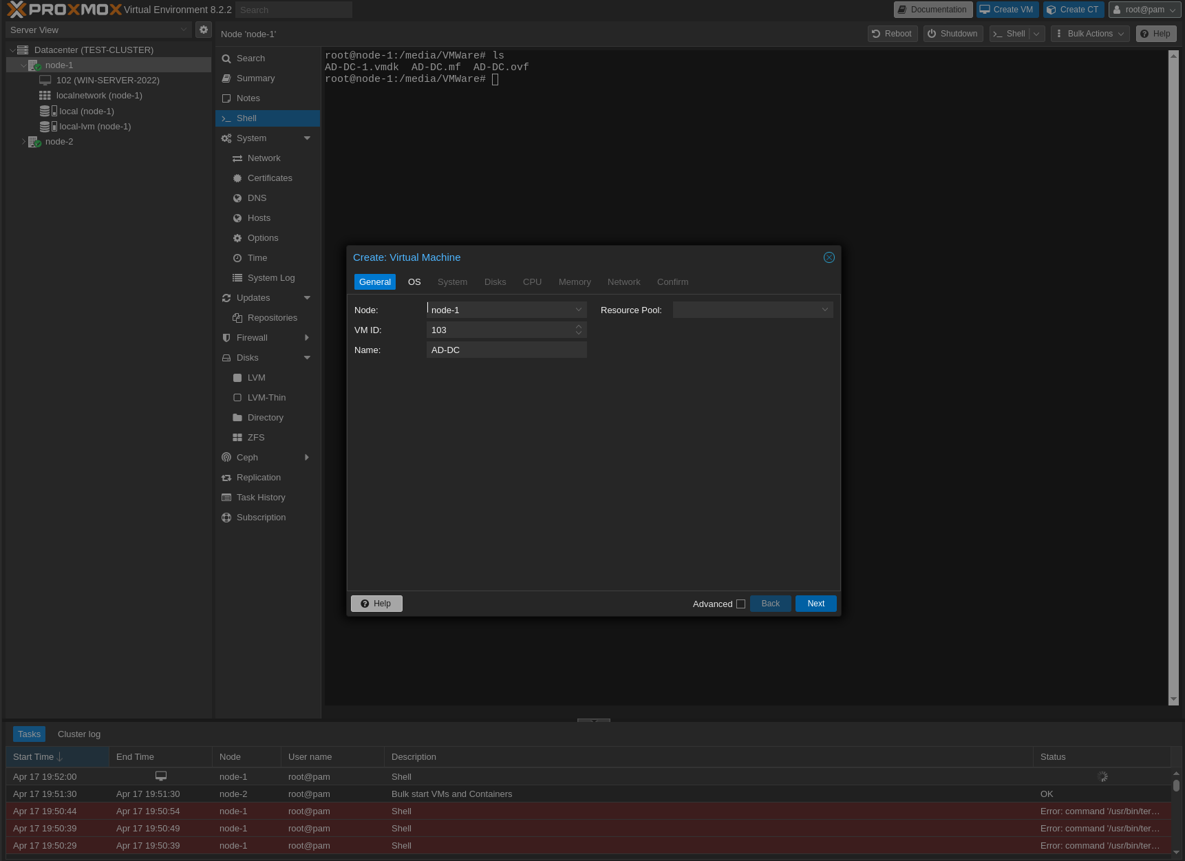Image resolution: width=1185 pixels, height=861 pixels.
Task: Open the Repositories page under Updates
Action: pos(273,317)
